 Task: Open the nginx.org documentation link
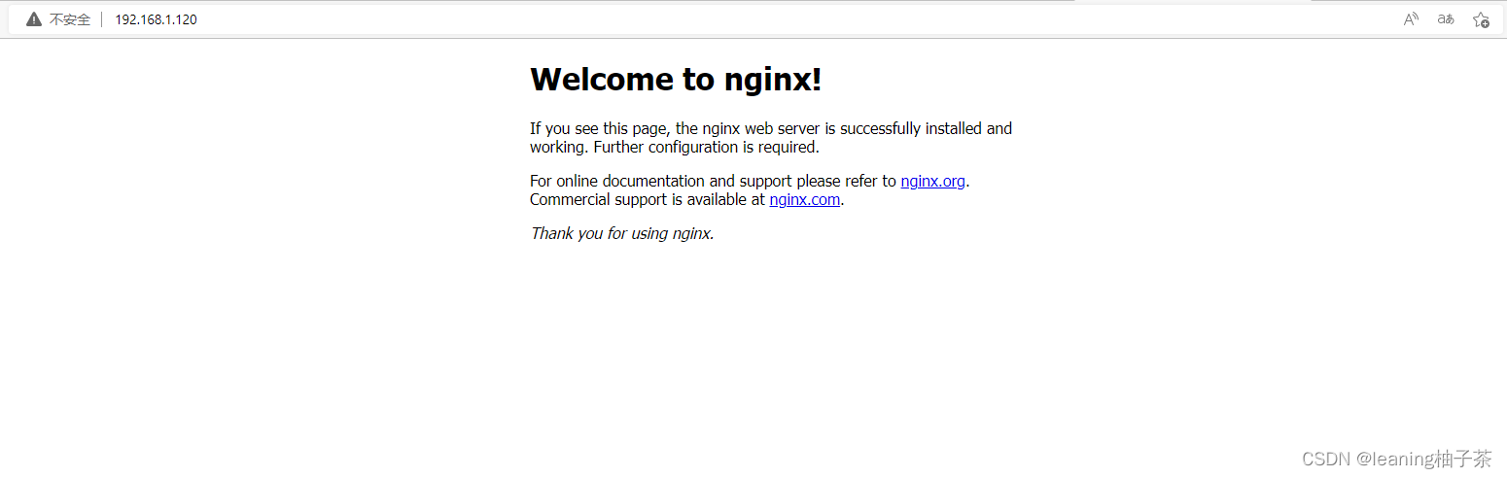[932, 181]
